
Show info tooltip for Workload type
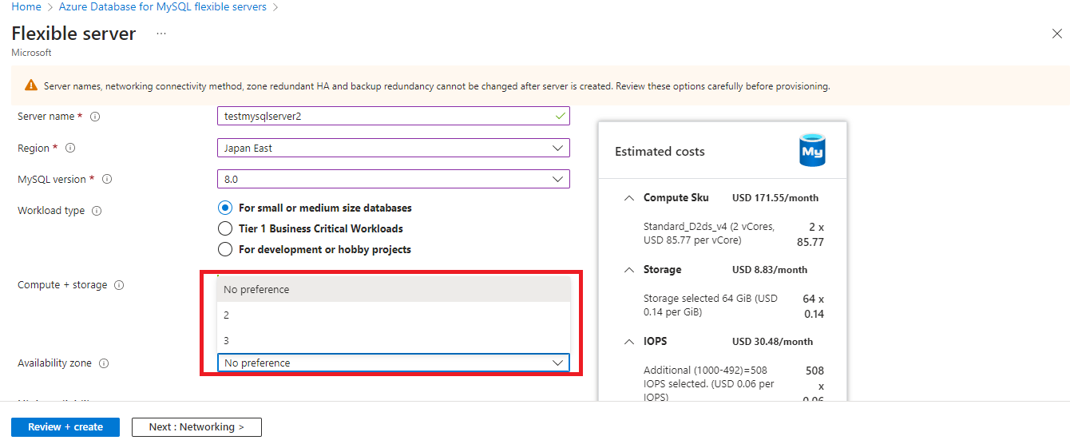[x=97, y=212]
